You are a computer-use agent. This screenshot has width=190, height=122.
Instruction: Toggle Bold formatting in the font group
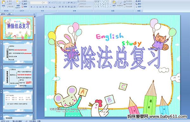(x=31, y=7)
